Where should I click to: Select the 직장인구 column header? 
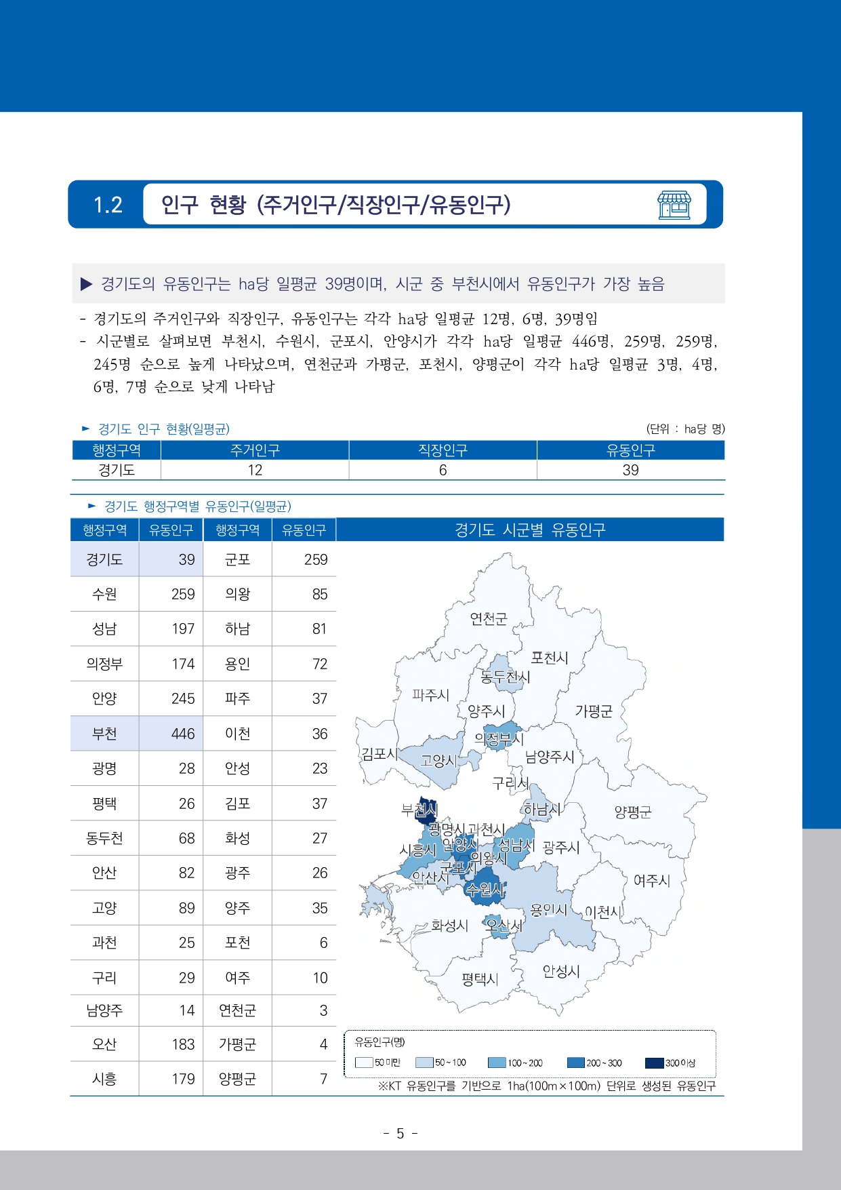click(443, 450)
